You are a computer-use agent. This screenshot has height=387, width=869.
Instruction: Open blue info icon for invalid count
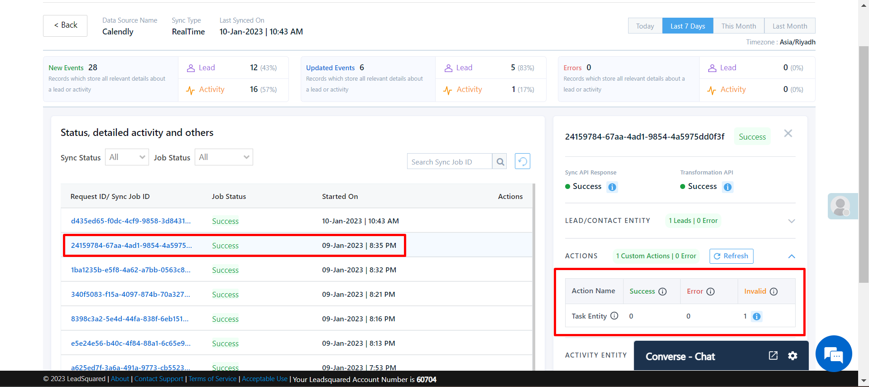[756, 316]
